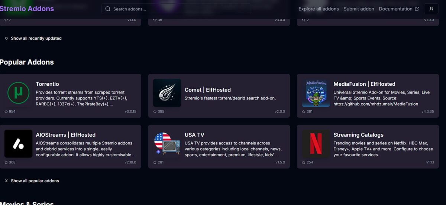Viewport: 446px width, 205px height.
Task: Open the user account icon button
Action: [x=431, y=9]
